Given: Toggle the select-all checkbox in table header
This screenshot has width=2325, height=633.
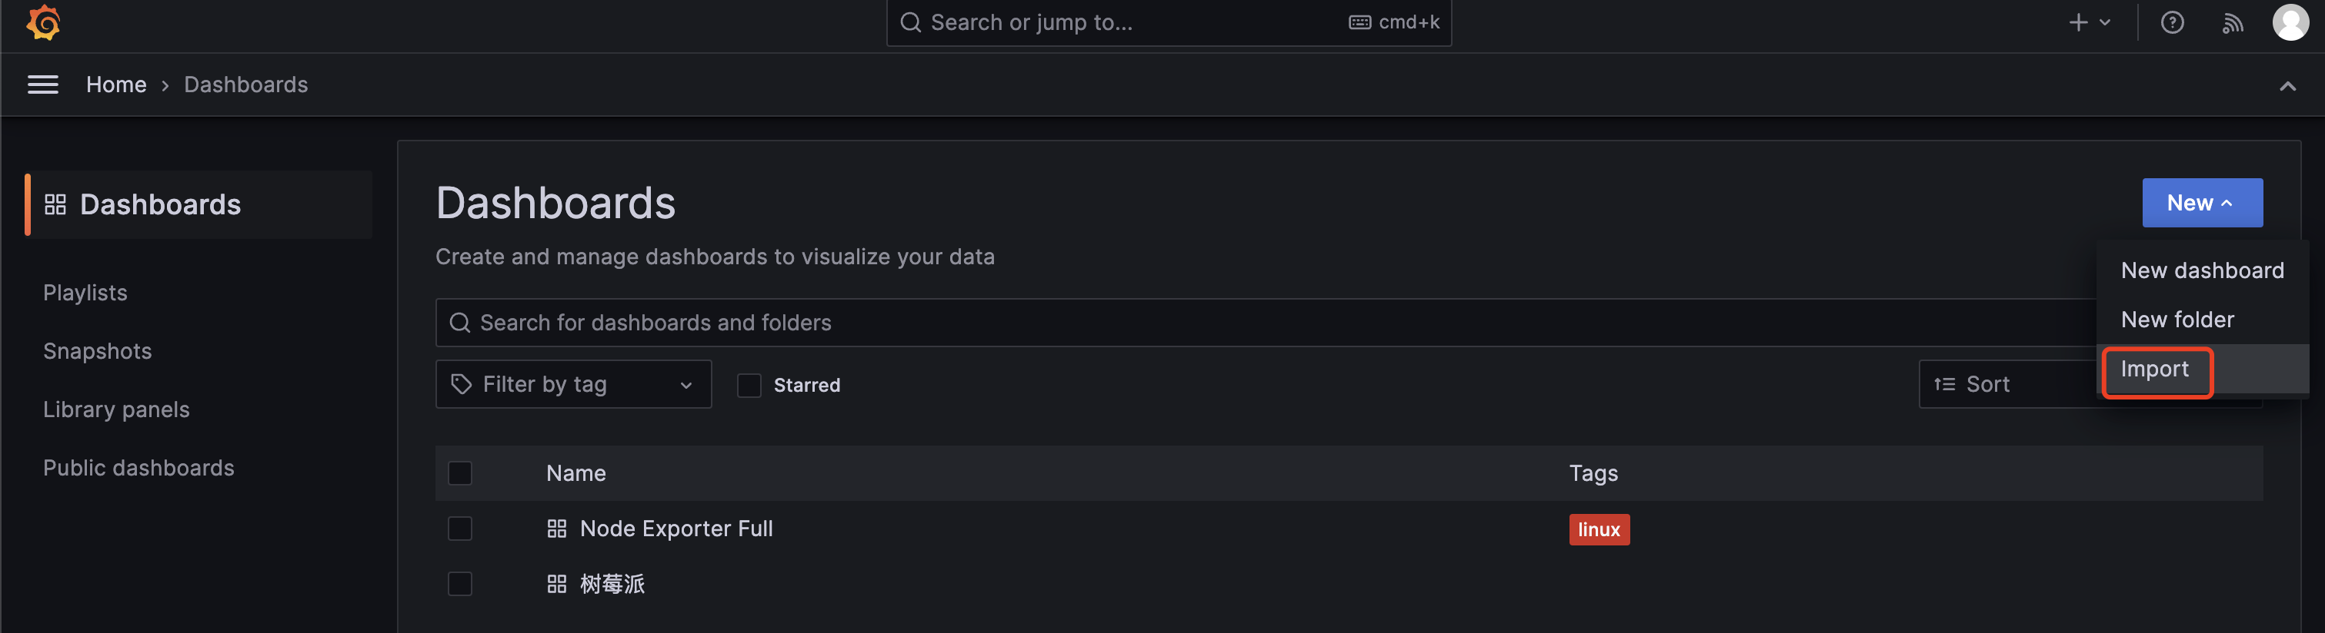Looking at the screenshot, I should pos(459,473).
